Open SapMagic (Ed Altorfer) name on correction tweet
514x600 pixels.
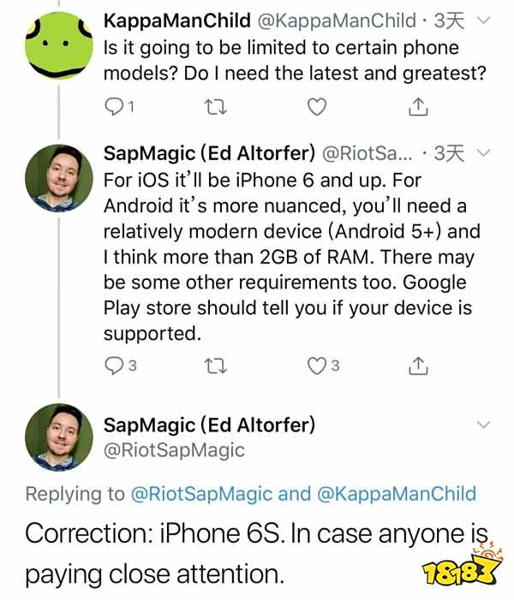(209, 425)
